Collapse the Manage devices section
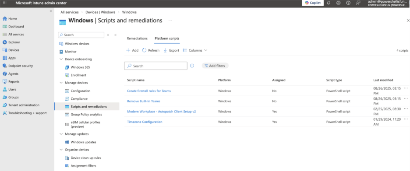 61,83
